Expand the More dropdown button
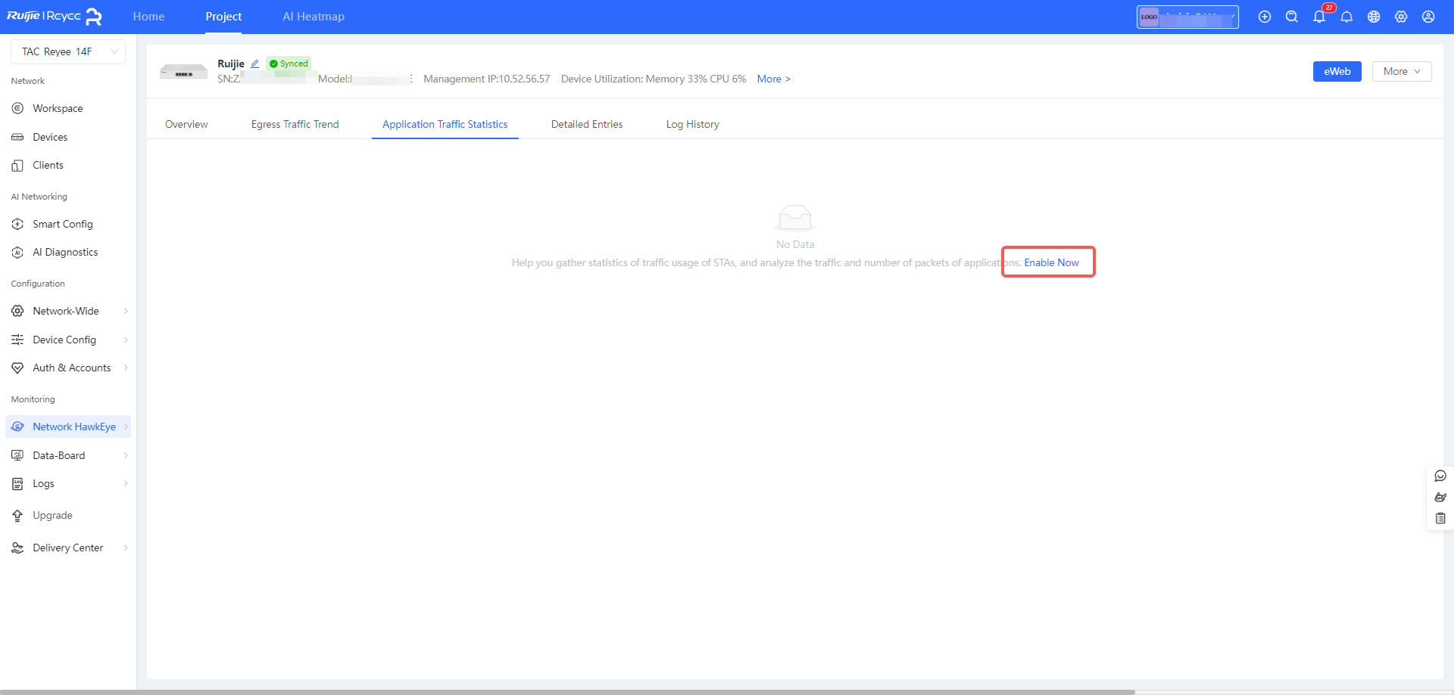Screen dimensions: 1454x695 (x=1401, y=71)
